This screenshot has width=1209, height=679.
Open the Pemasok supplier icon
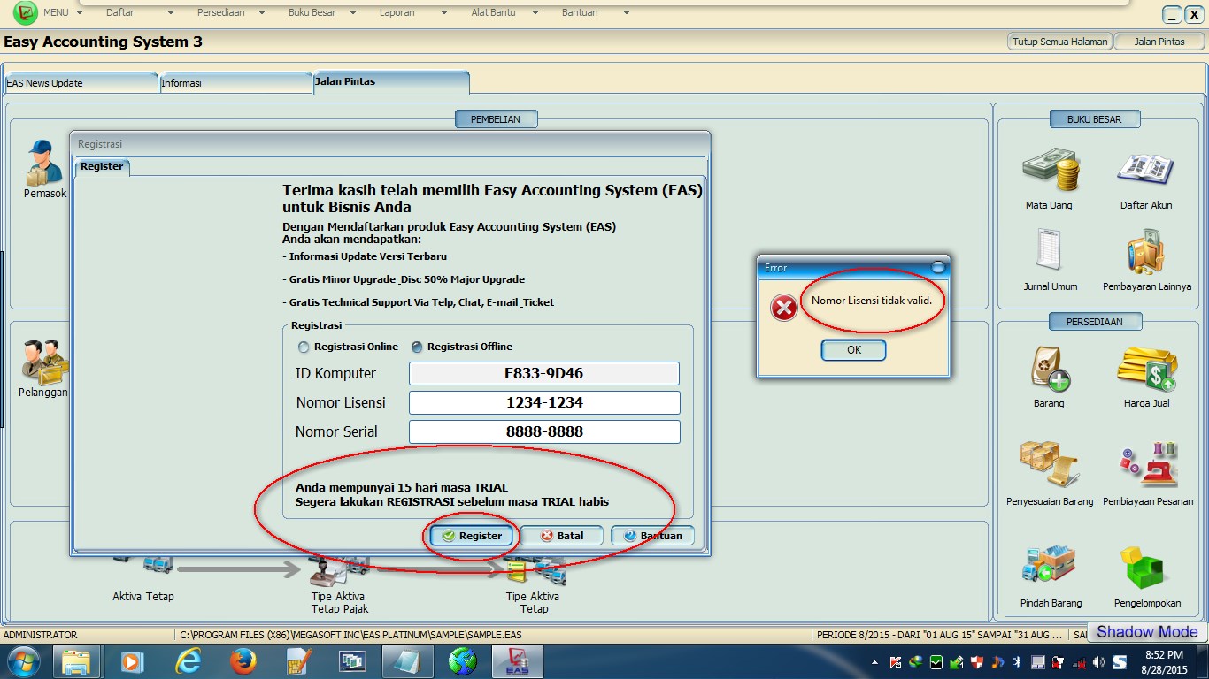[x=44, y=162]
